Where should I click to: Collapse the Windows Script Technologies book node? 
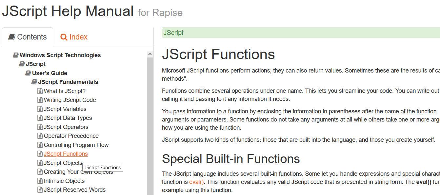tap(16, 55)
